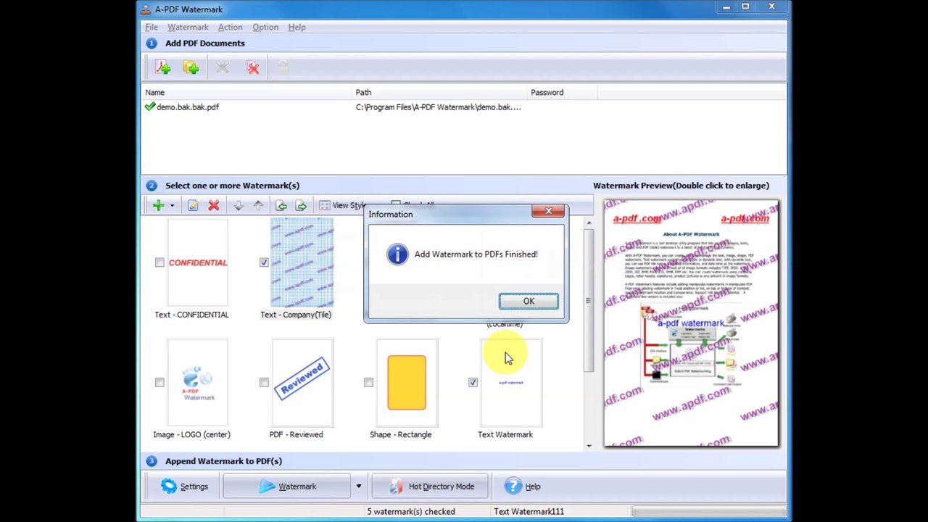Uncheck the Text - Company(Tile) checkbox
This screenshot has width=928, height=522.
(264, 262)
